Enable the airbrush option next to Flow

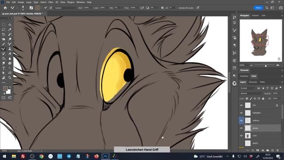point(142,8)
